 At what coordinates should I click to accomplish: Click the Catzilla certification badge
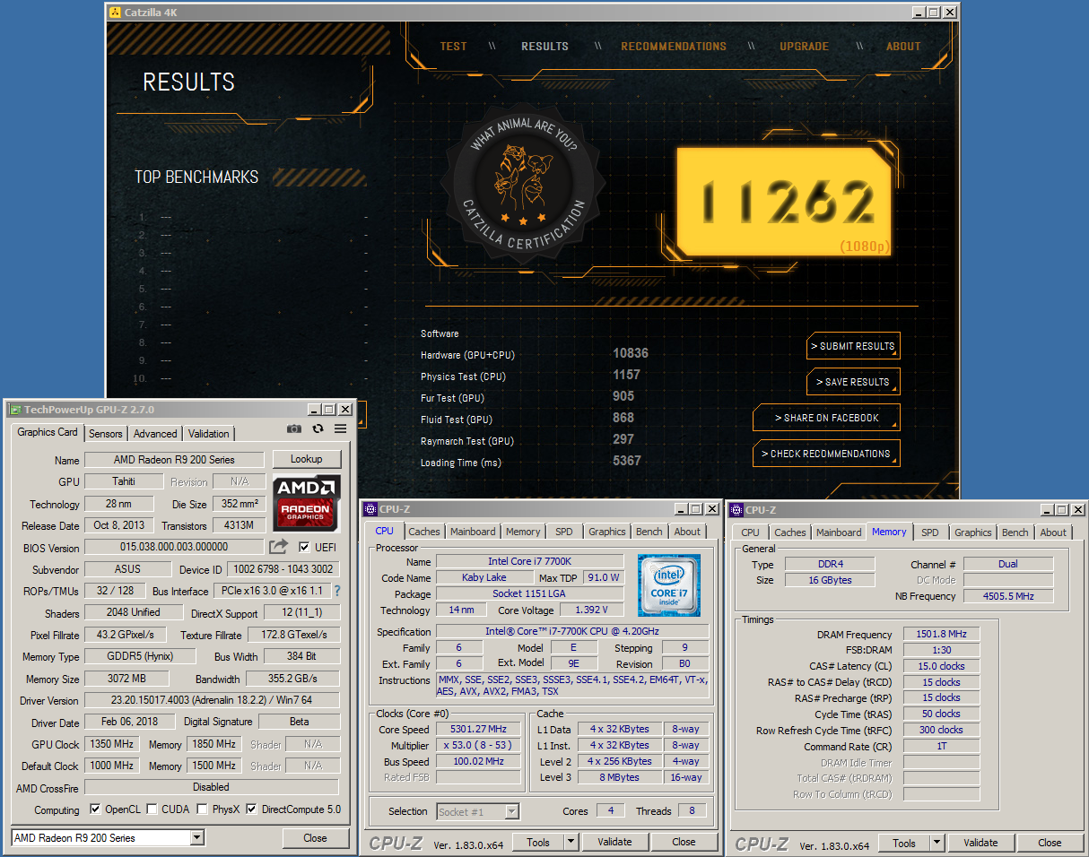523,184
